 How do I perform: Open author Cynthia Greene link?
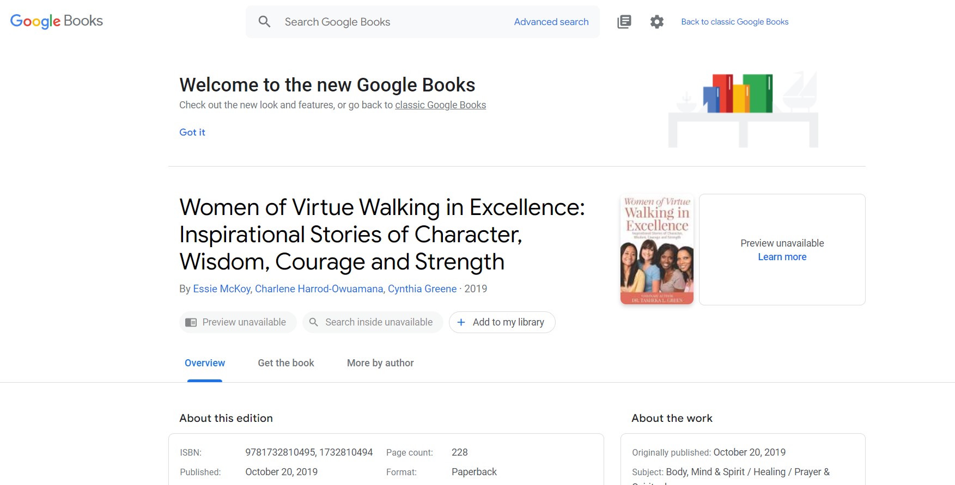(x=422, y=288)
